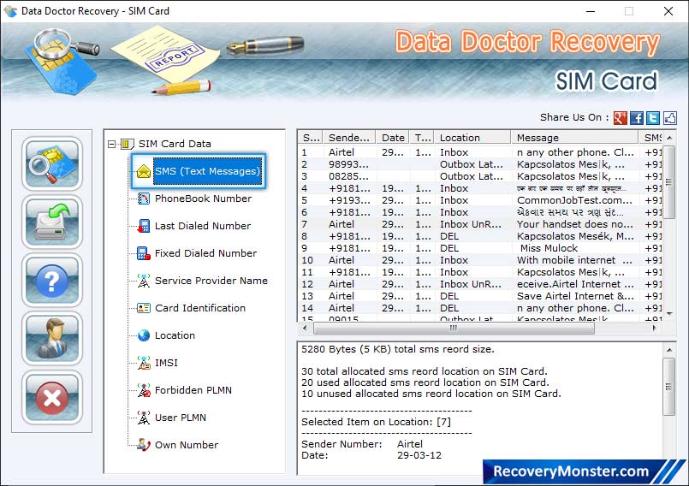Select row 9 Miss Mulock message
689x486 pixels.
tap(481, 248)
